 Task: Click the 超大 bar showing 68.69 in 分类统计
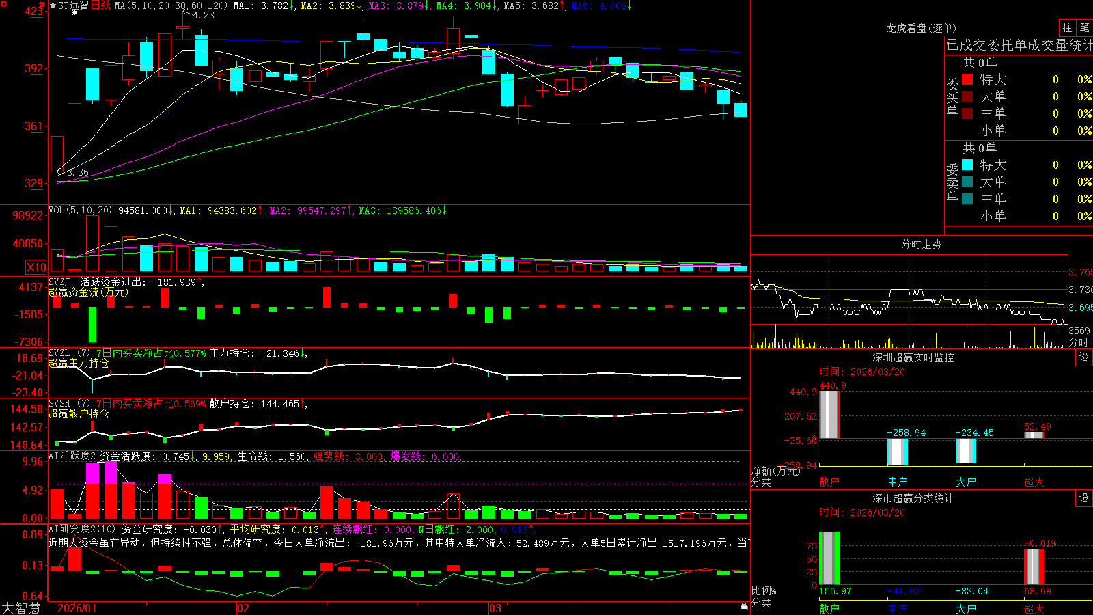[x=1034, y=566]
